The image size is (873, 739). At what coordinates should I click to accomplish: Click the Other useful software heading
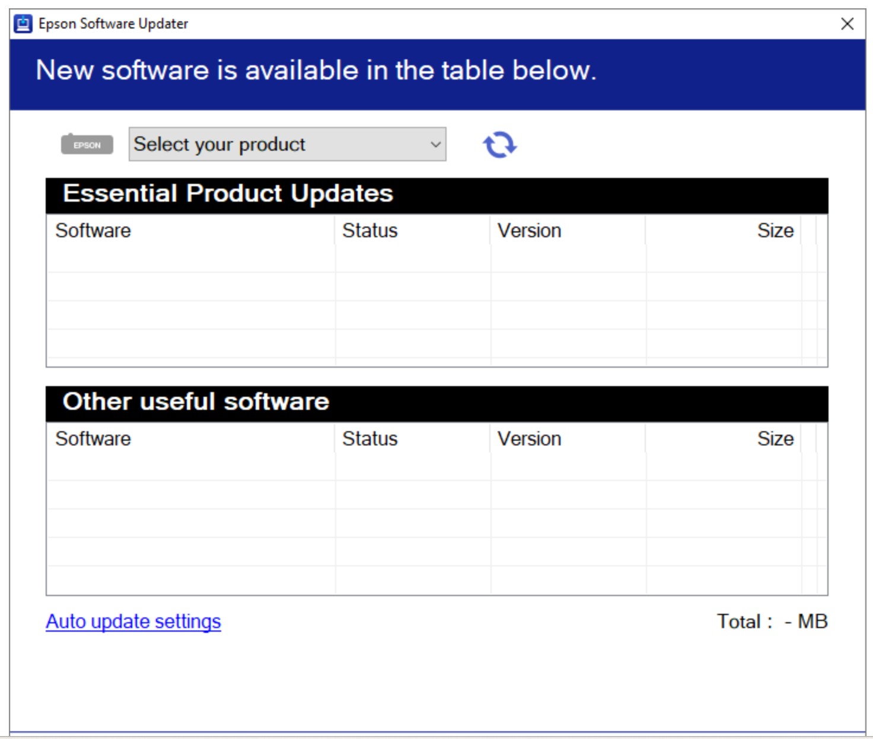coord(196,402)
